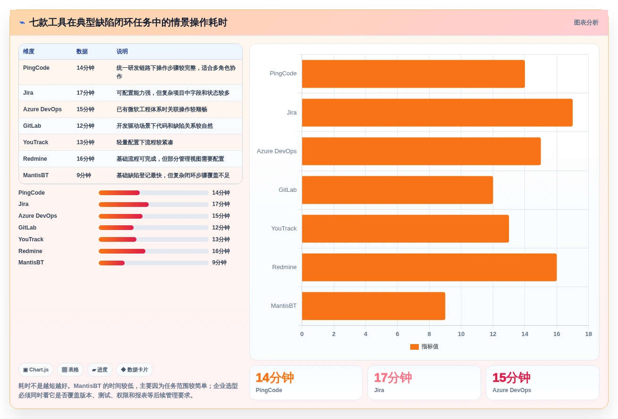Click the 图表分析 label in header
This screenshot has width=618, height=419.
coord(586,23)
